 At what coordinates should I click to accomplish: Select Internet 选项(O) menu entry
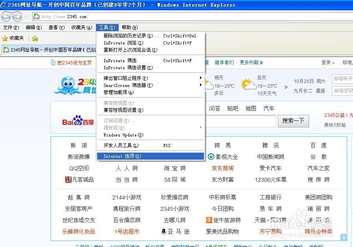pyautogui.click(x=151, y=156)
